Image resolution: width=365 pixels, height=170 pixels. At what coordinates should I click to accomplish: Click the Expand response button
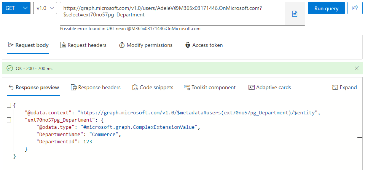point(344,87)
